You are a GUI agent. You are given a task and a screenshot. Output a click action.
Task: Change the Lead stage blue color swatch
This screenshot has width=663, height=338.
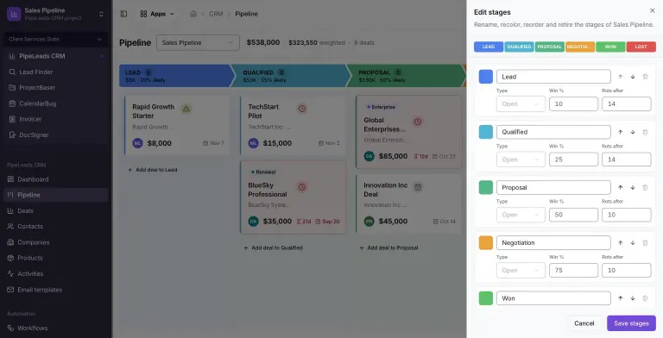click(486, 77)
